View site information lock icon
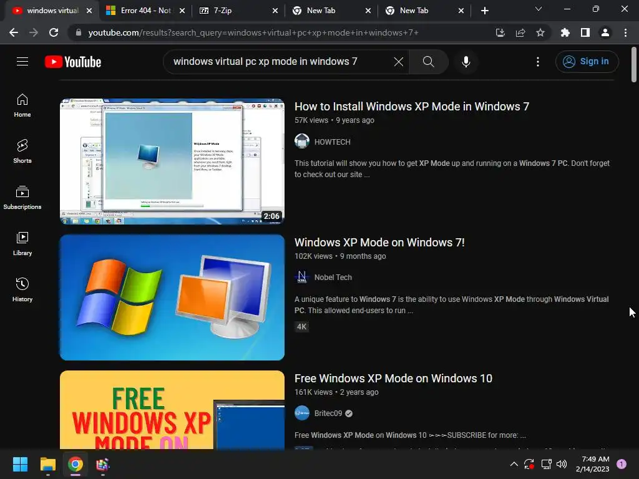 click(x=78, y=32)
